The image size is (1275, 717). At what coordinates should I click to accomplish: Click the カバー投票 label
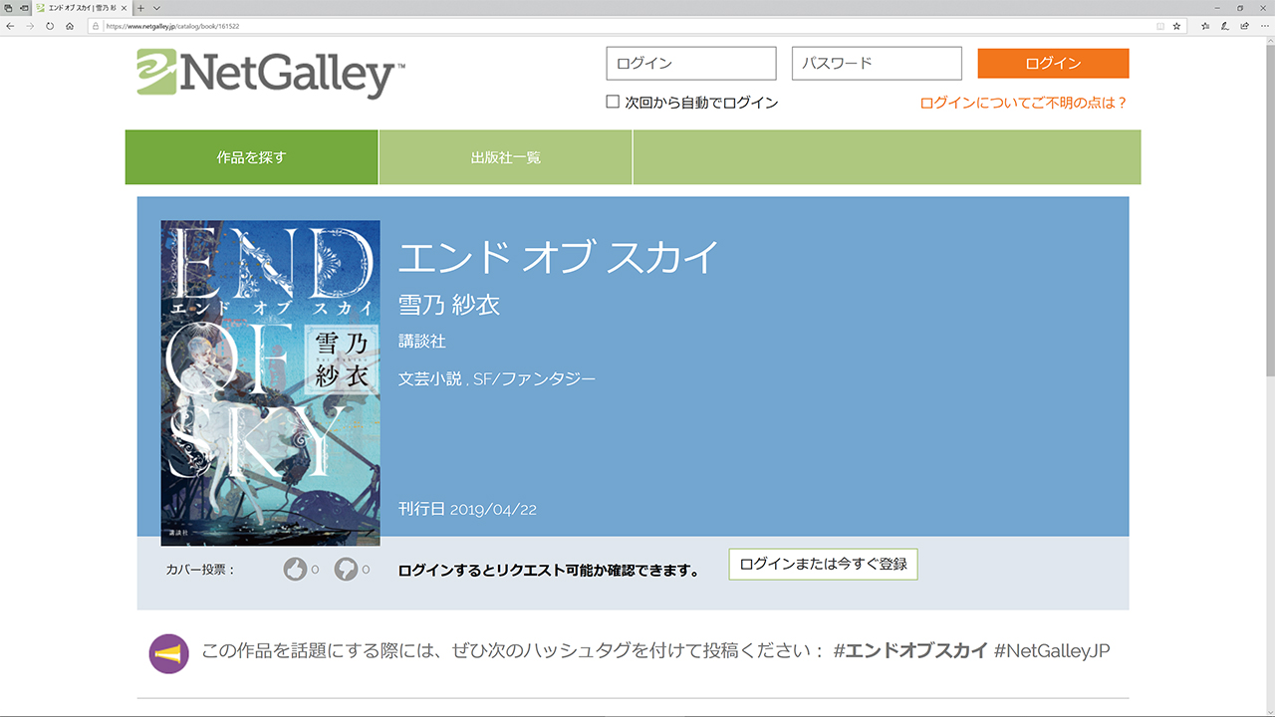pyautogui.click(x=200, y=570)
